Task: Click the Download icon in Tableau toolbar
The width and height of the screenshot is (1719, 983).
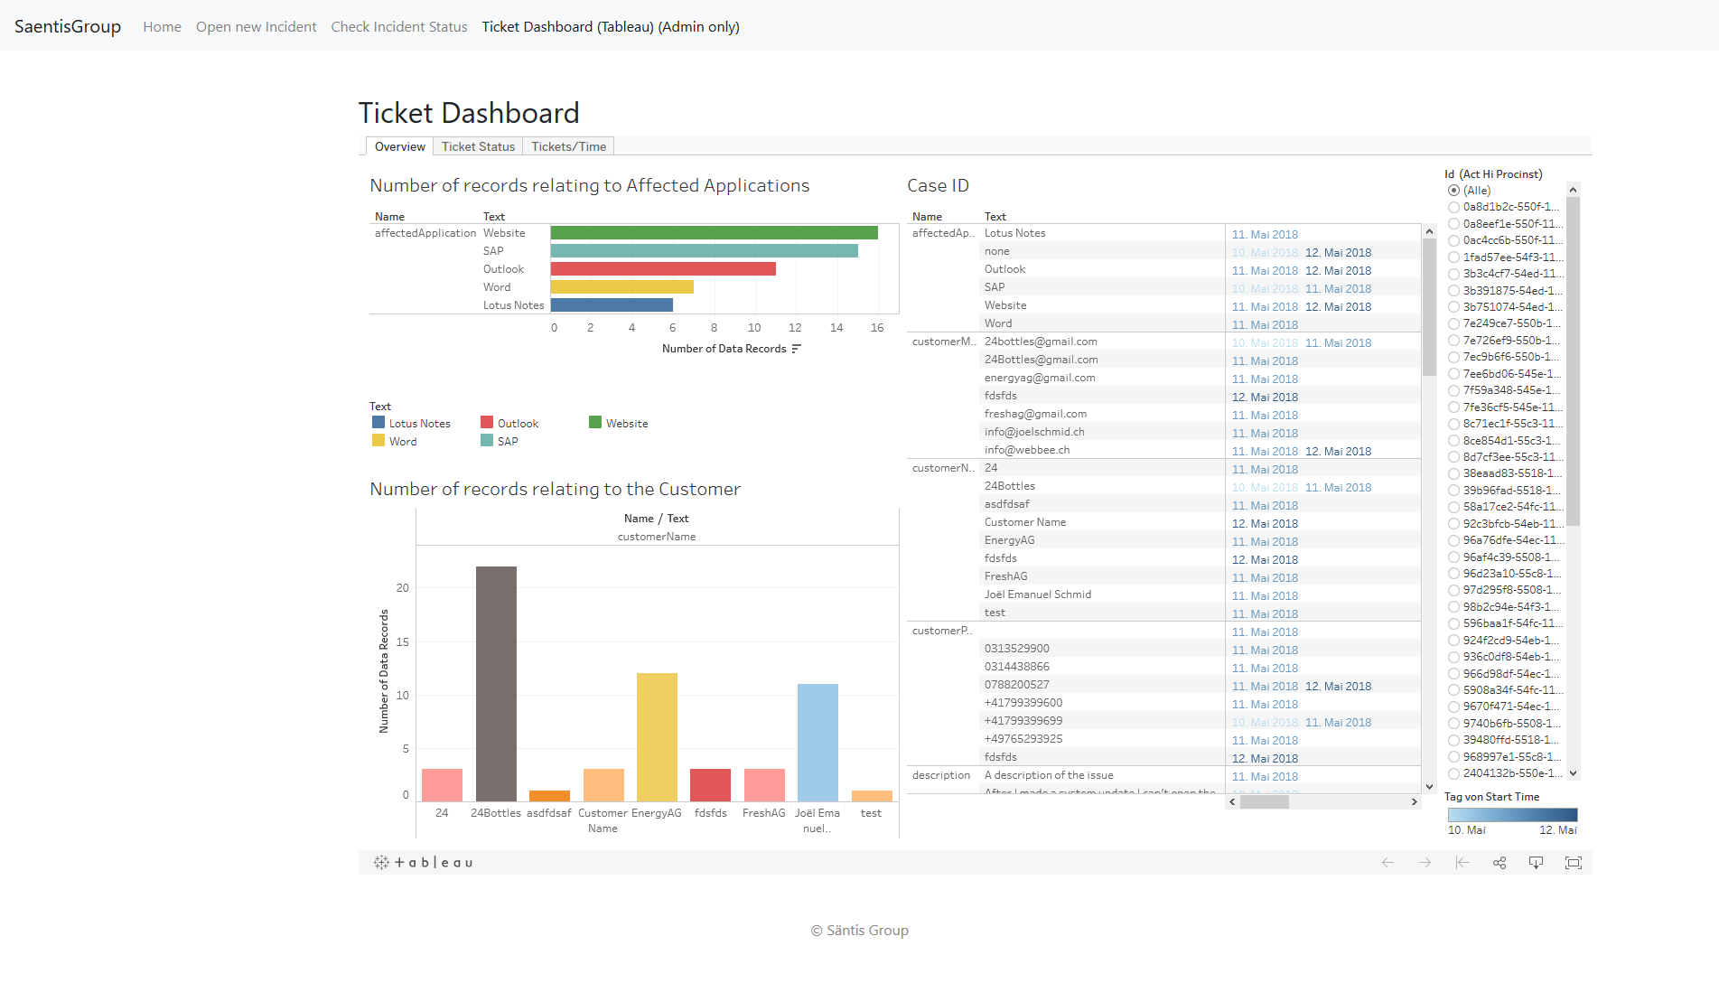Action: 1536,863
